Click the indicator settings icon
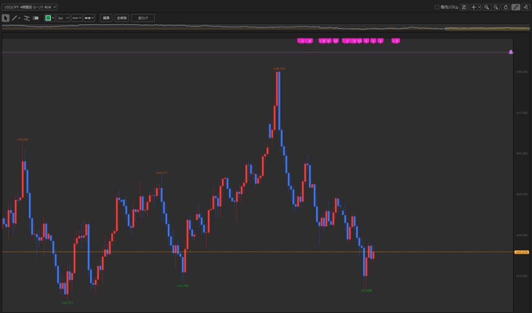The width and height of the screenshot is (532, 313). pyautogui.click(x=464, y=7)
